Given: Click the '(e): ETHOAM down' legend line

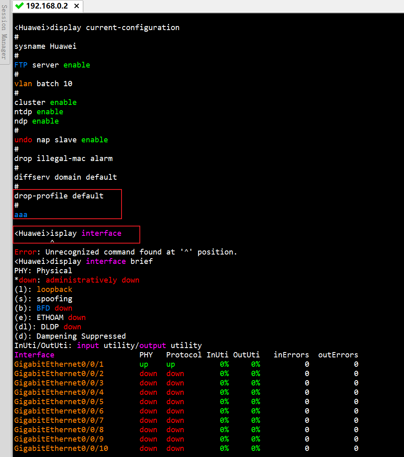Looking at the screenshot, I should (50, 318).
